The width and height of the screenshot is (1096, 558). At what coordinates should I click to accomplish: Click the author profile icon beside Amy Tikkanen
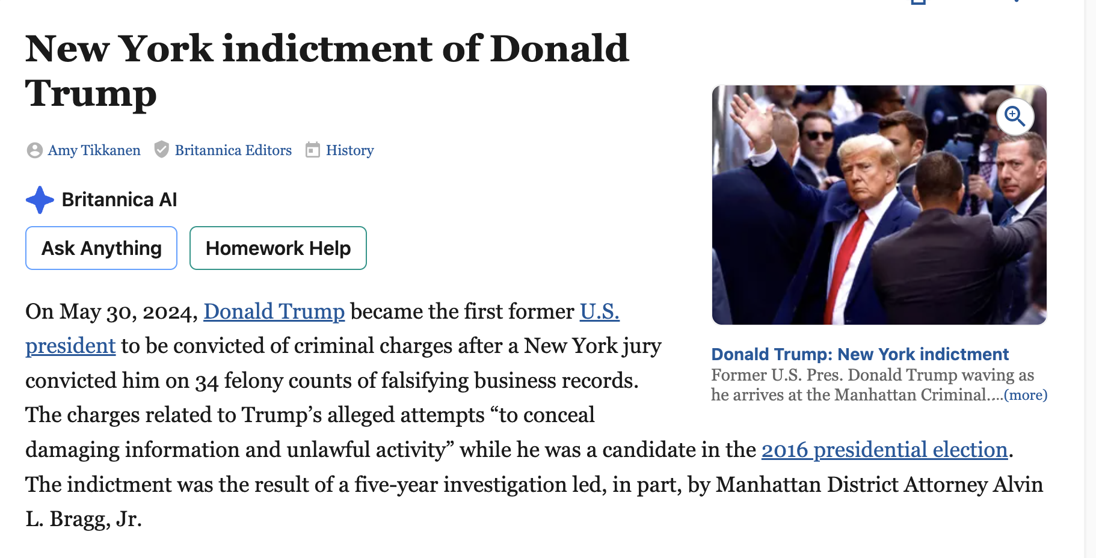click(34, 150)
